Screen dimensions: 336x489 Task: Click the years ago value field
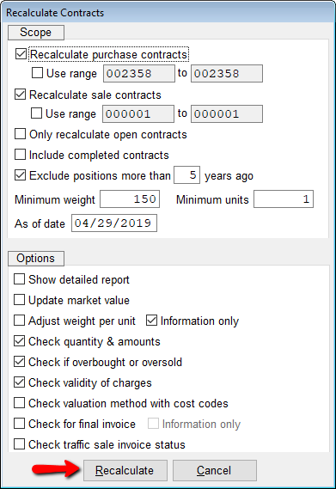pyautogui.click(x=186, y=175)
